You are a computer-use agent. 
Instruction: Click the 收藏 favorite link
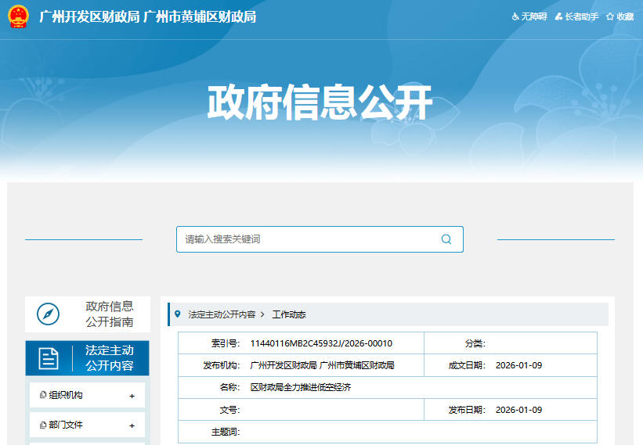pos(620,16)
